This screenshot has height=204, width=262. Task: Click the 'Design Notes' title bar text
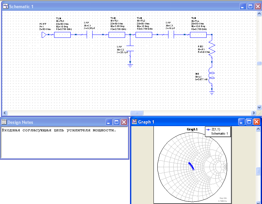pos(20,122)
